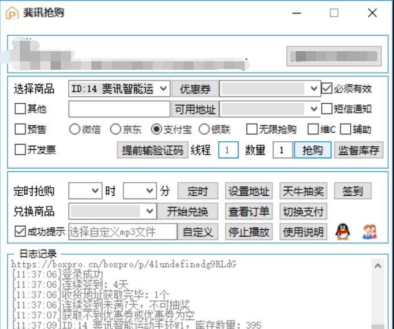Open the 选择商品 product dropdown
Screen dimensions: 394x329
[119, 88]
